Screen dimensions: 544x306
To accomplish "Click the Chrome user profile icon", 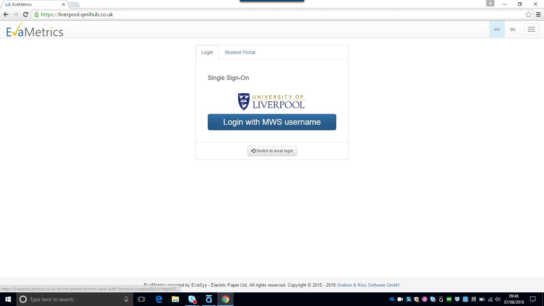I will coord(490,3).
